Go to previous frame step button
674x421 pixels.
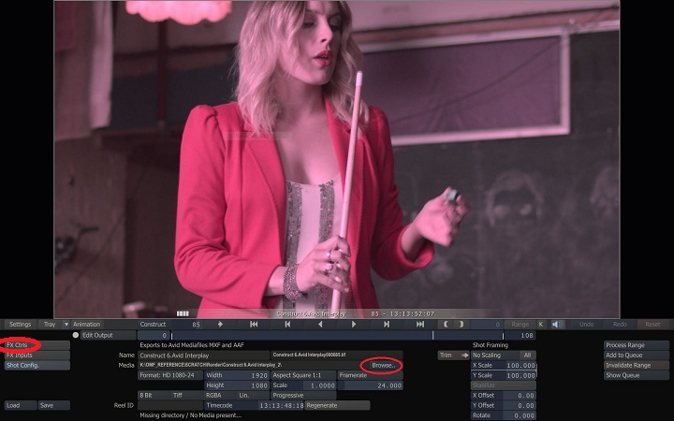pos(287,325)
